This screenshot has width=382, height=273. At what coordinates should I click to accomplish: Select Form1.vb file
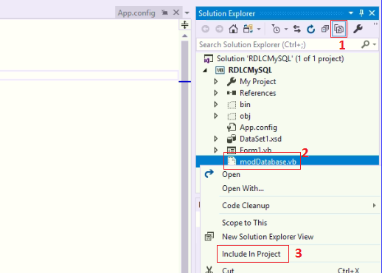click(255, 150)
